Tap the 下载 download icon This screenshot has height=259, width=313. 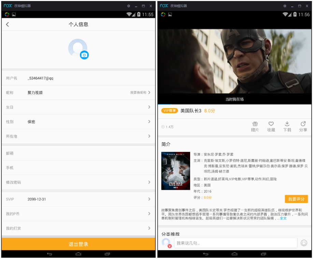(287, 127)
